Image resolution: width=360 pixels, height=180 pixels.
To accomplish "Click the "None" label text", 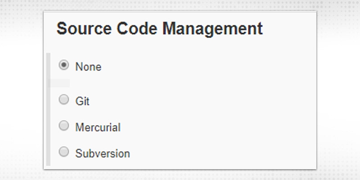I will [x=88, y=67].
